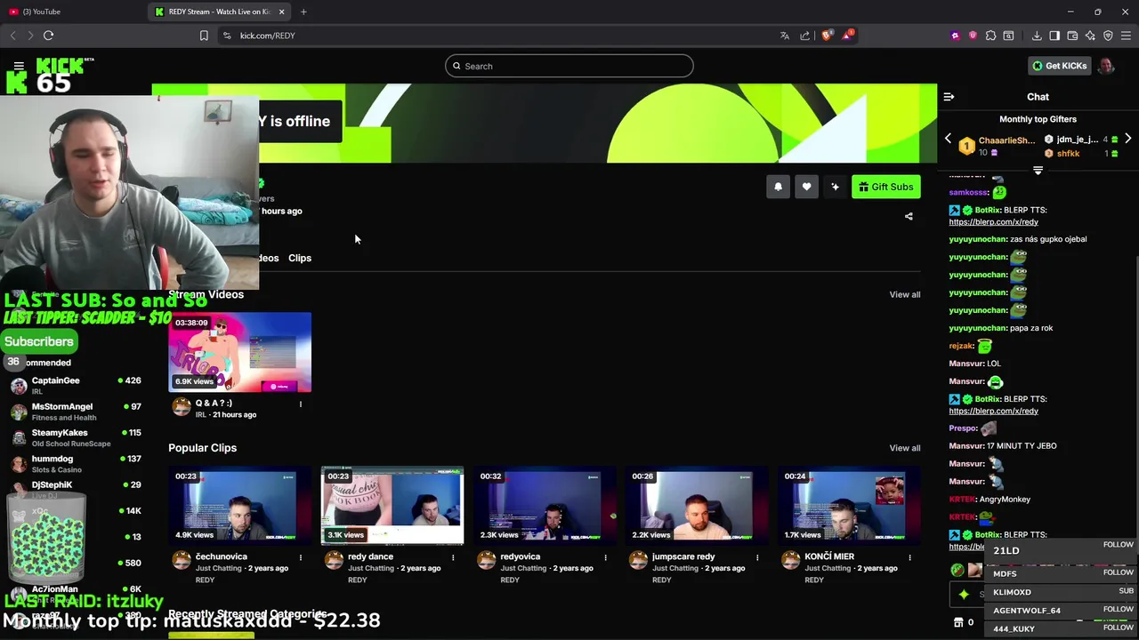Click rejzak username in chat

pyautogui.click(x=961, y=346)
